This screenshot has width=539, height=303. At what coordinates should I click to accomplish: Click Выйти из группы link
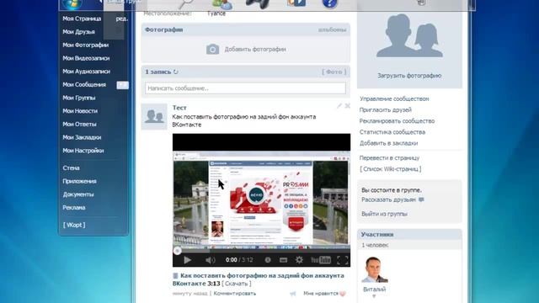coord(384,214)
